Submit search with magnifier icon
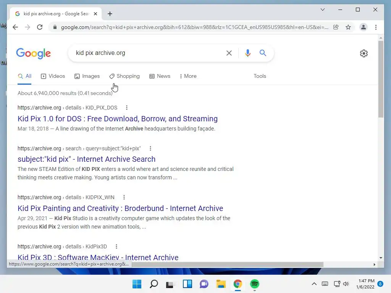The image size is (391, 293). pos(263,53)
